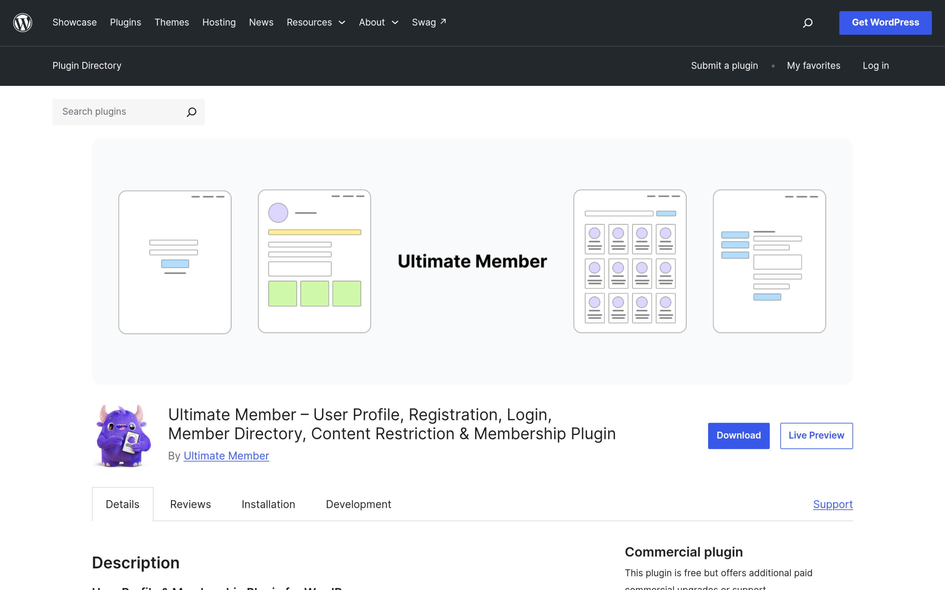Open the header search magnifier icon
Viewport: 945px width, 590px height.
[808, 23]
